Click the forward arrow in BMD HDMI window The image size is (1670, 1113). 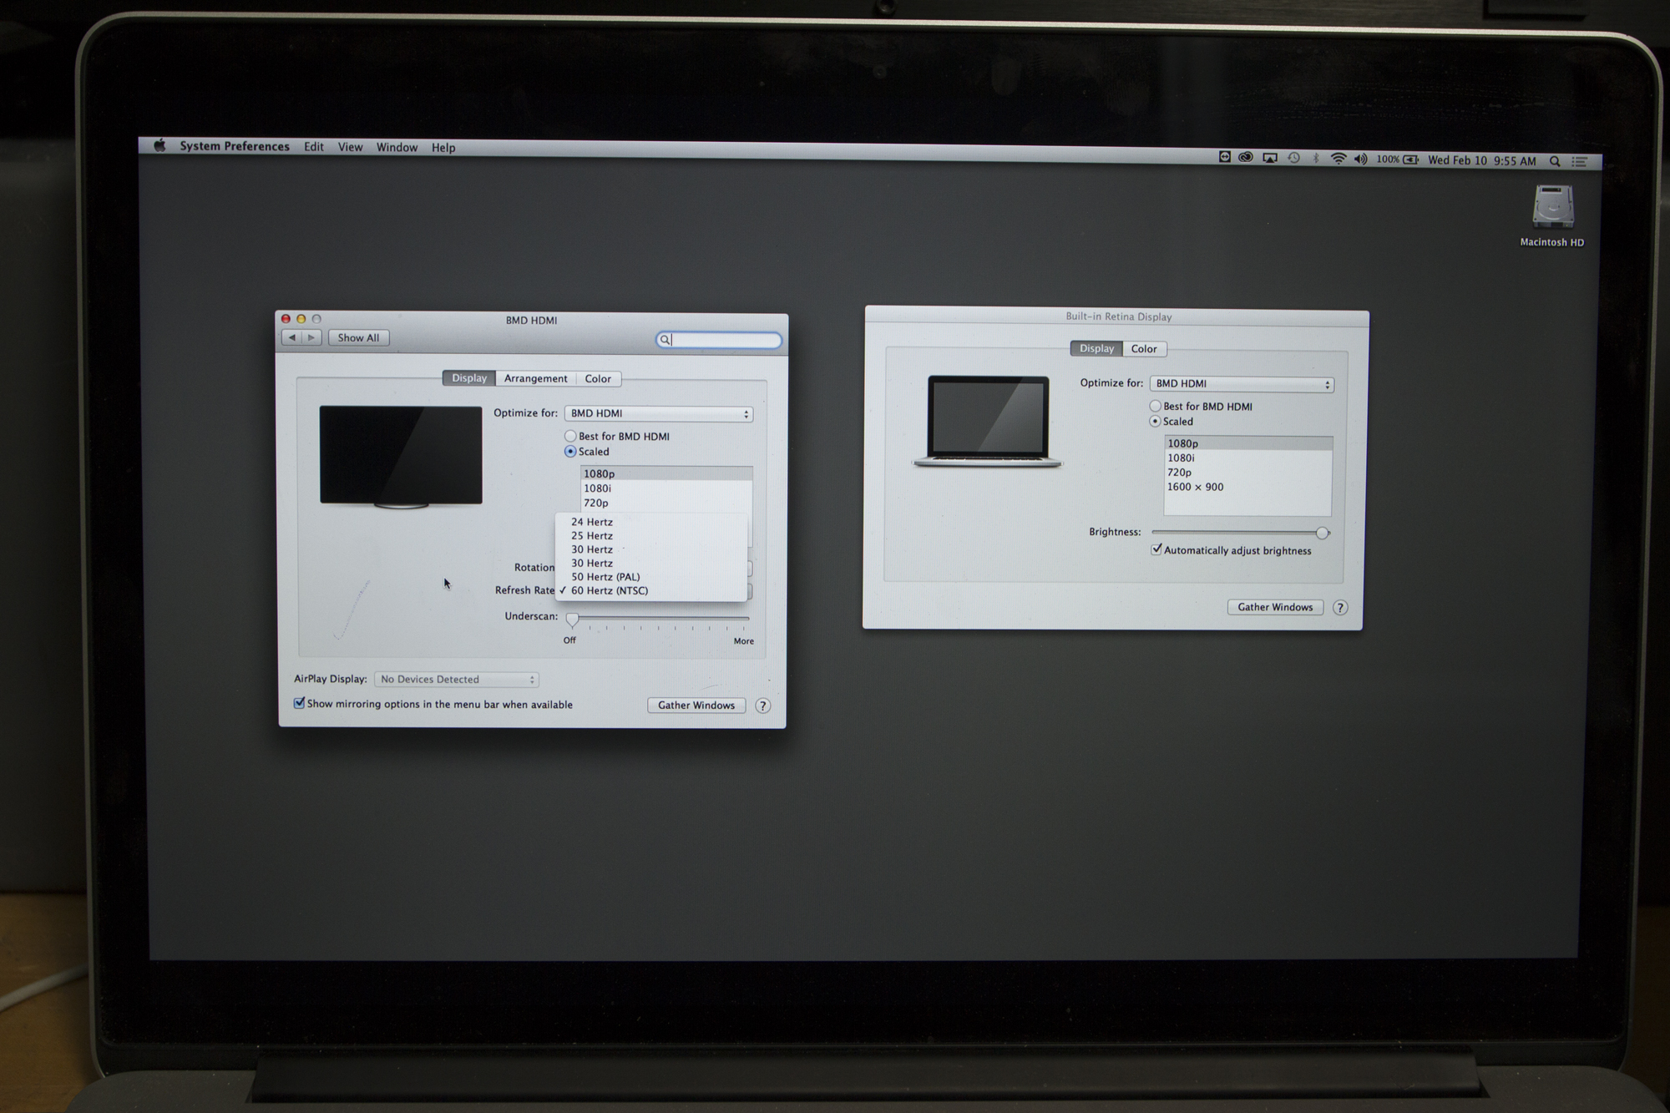point(311,337)
